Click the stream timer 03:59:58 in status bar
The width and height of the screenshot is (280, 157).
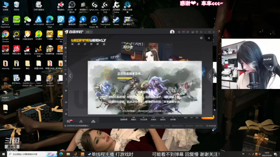[x=211, y=126]
